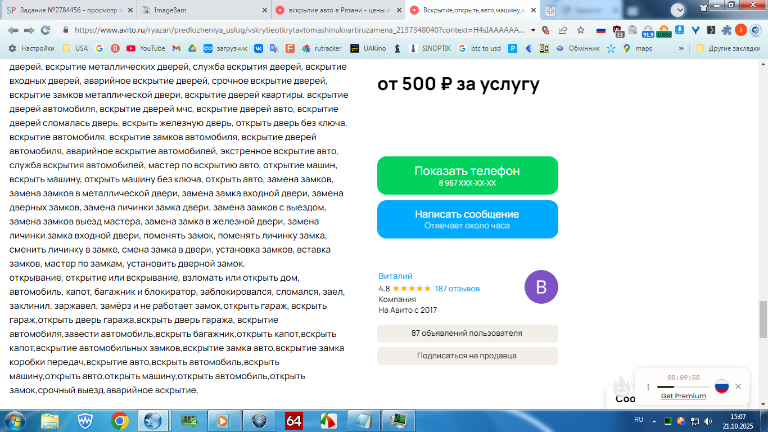The height and width of the screenshot is (432, 768).
Task: Open the rutracker bookmark
Action: 322,48
